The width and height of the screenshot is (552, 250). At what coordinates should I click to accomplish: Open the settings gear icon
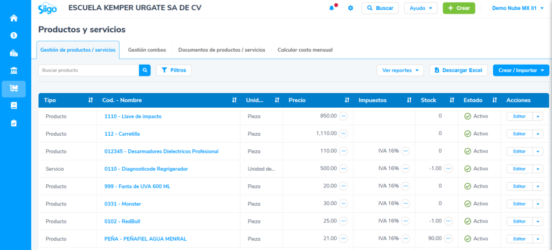(350, 8)
